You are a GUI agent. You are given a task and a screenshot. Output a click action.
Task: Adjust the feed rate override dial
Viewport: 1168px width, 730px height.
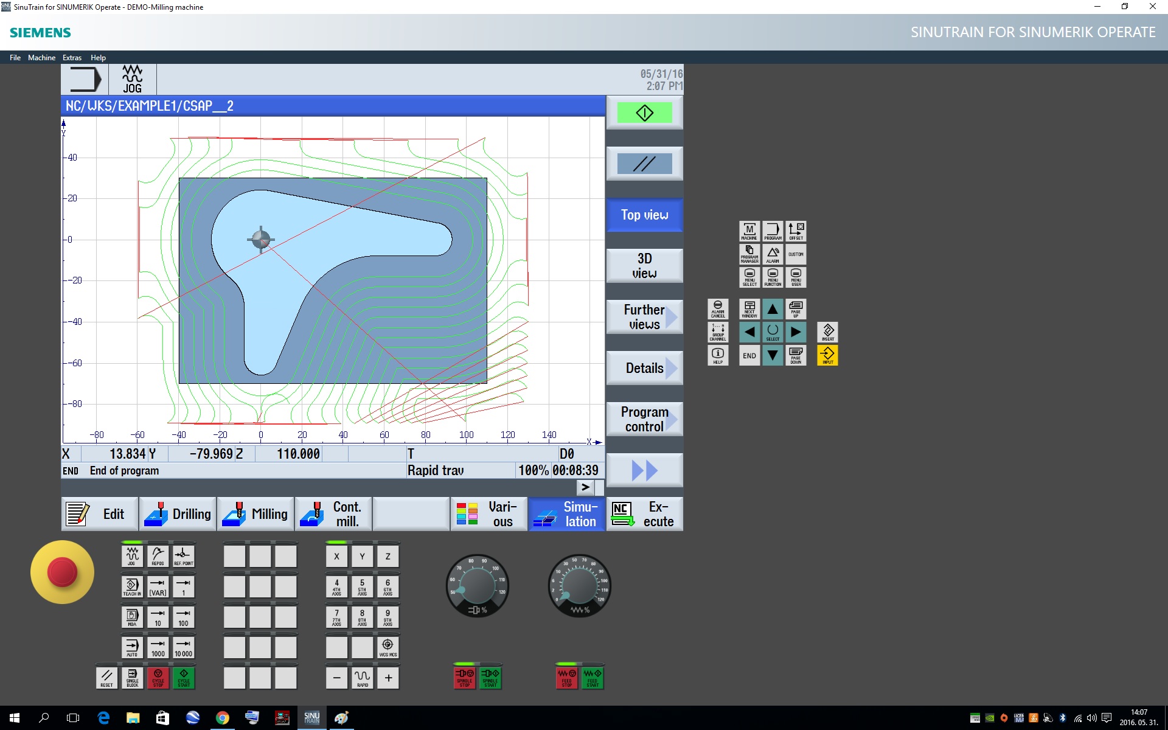579,586
